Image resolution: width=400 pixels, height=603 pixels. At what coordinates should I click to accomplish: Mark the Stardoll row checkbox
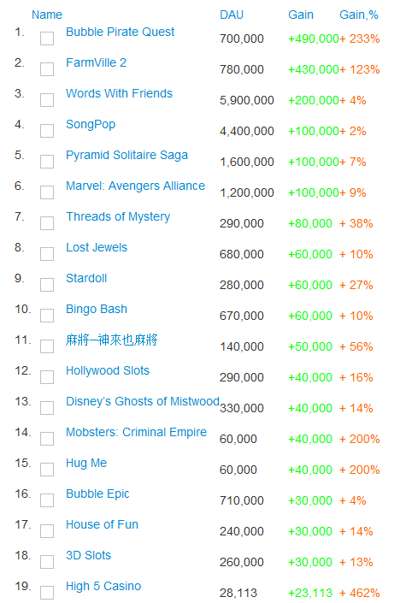pyautogui.click(x=47, y=285)
